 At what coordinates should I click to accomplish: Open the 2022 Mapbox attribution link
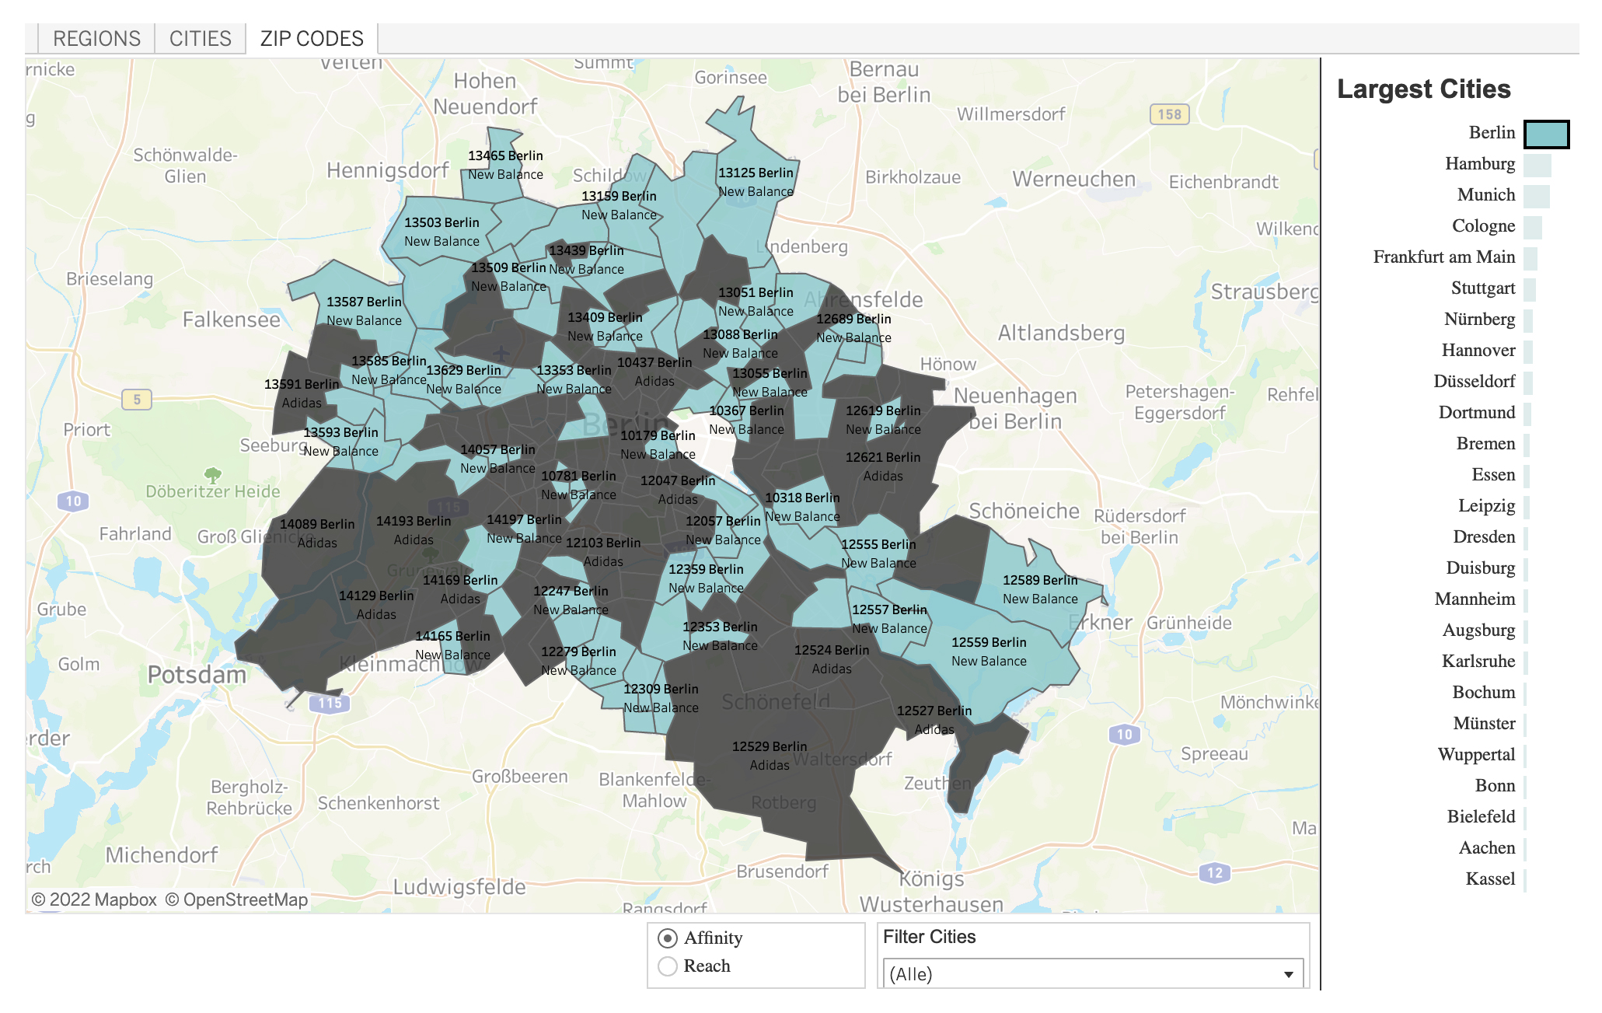[94, 899]
